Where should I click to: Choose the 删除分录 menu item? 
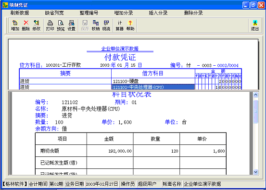193,13
